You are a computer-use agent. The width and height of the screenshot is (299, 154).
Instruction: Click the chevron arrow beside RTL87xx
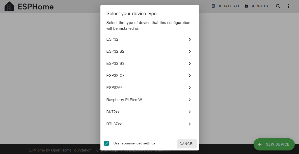point(190,124)
